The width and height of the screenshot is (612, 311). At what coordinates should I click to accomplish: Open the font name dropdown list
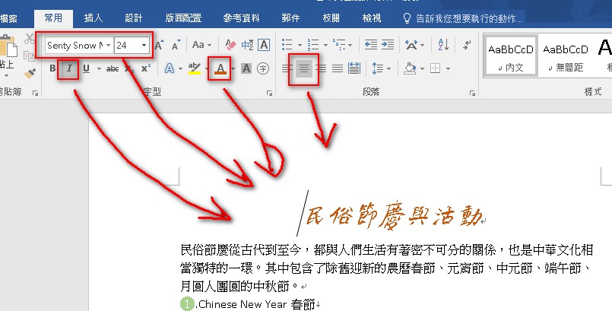tap(109, 46)
